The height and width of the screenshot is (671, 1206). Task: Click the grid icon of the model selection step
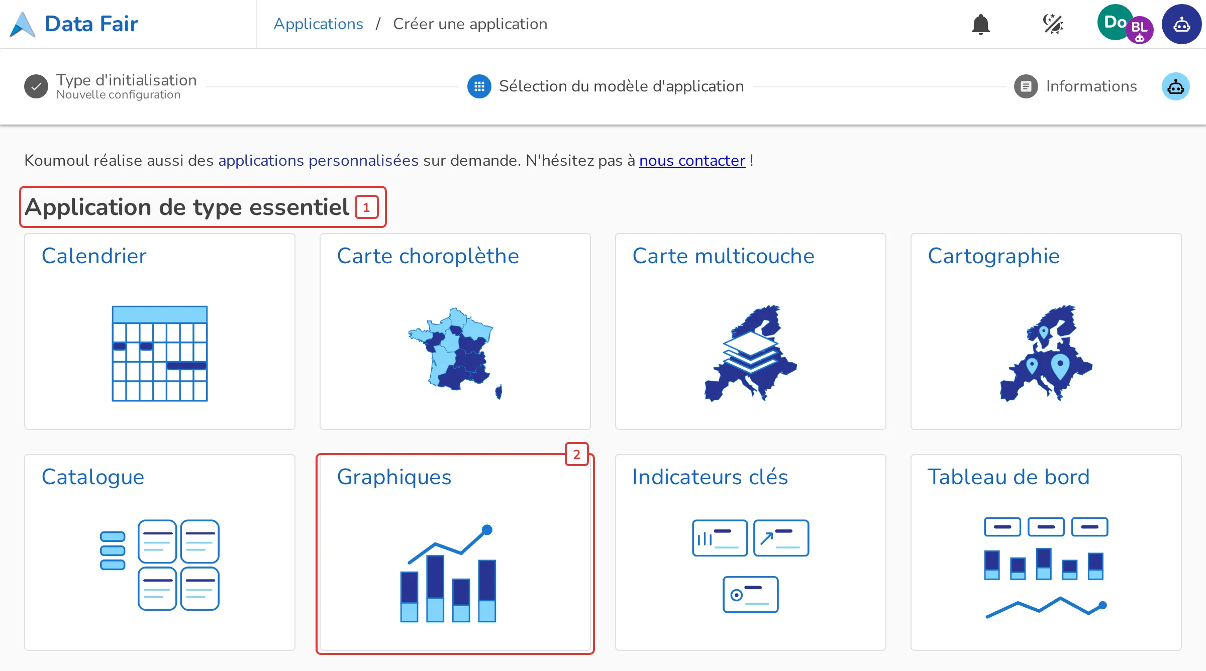[x=479, y=86]
